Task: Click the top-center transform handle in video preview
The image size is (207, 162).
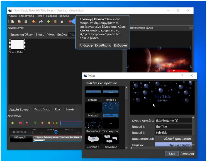Action: click(x=159, y=48)
